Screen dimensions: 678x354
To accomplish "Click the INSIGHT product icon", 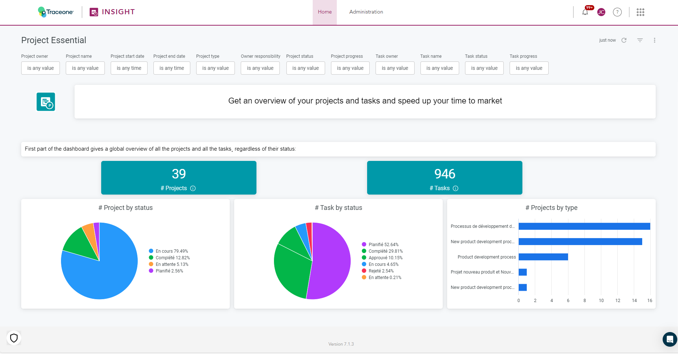I will [94, 12].
